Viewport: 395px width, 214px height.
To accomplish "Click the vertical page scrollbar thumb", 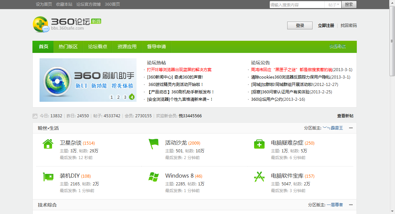I will pos(392,41).
